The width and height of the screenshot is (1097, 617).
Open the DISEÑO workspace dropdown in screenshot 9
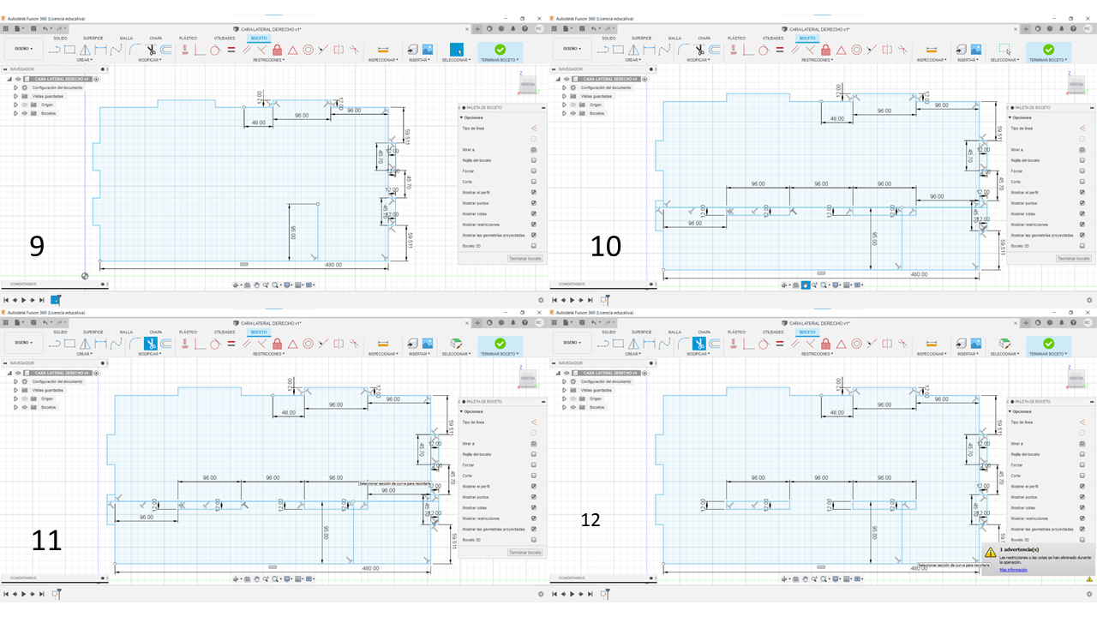[24, 49]
